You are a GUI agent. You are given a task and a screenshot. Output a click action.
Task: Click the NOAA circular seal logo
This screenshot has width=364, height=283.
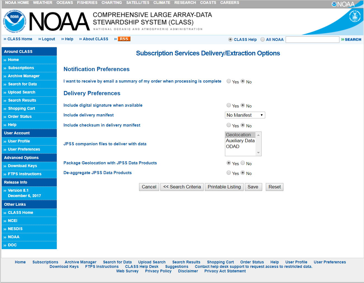(14, 22)
